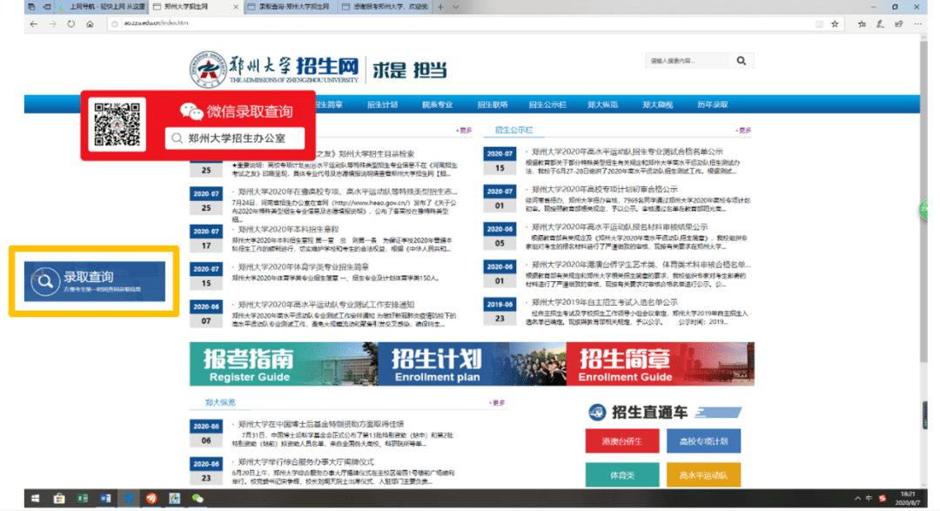Open Excel from the taskbar
940x511 pixels.
click(x=82, y=499)
